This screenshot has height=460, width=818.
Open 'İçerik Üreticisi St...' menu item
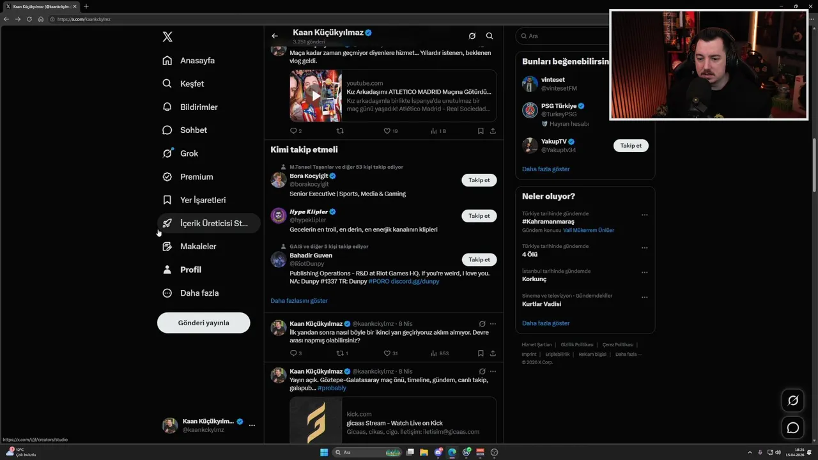[209, 223]
